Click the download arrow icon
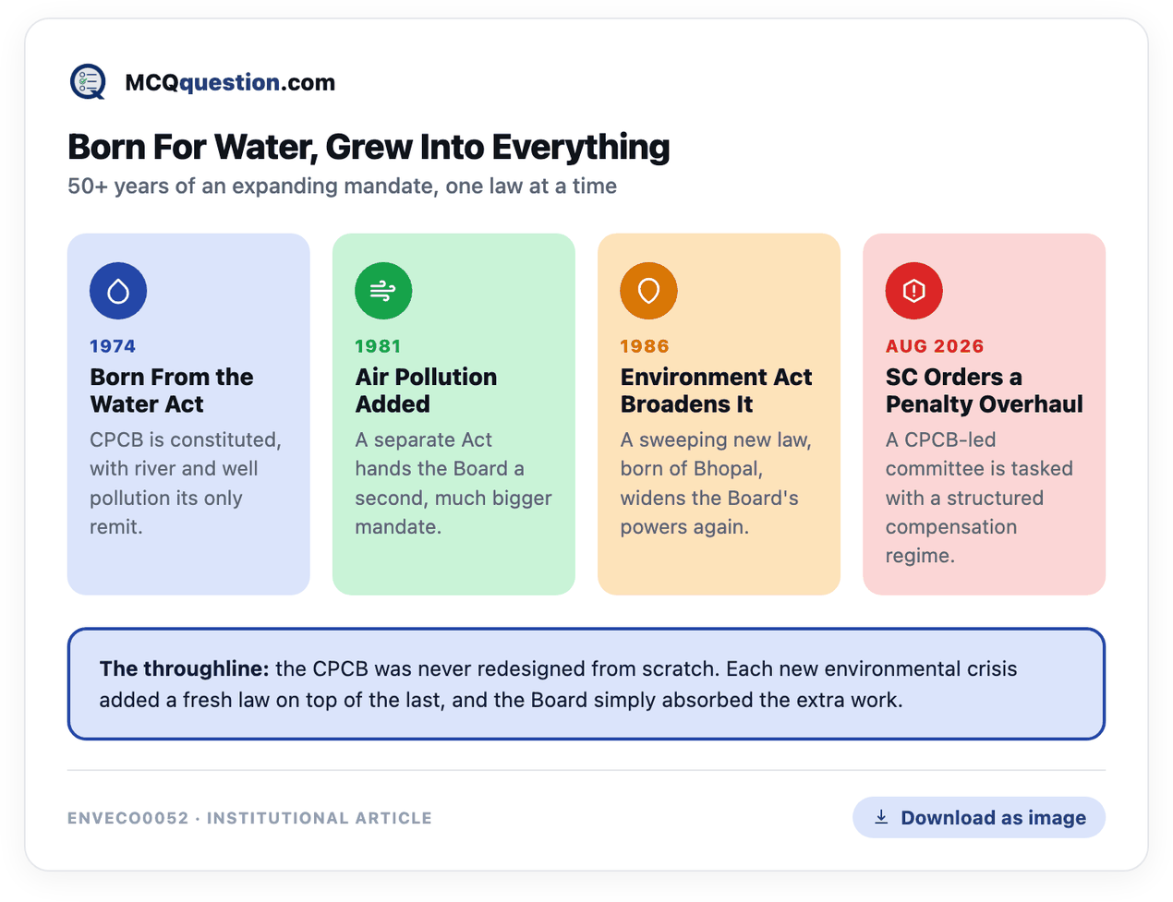 (x=881, y=817)
